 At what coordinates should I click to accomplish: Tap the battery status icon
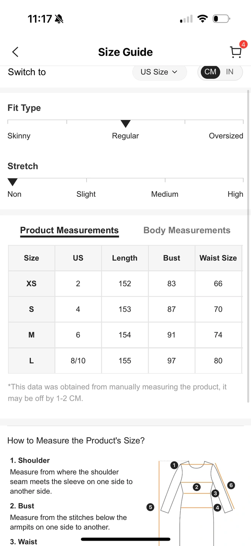pyautogui.click(x=222, y=19)
